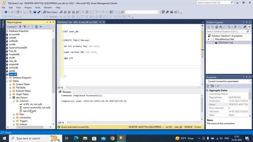
Task: Click the Open File folder icon
Action: (x=30, y=12)
